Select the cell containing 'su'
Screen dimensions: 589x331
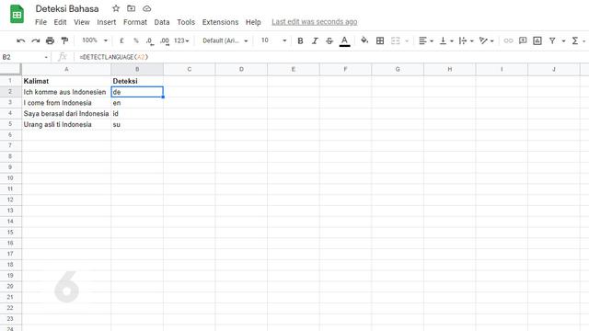137,124
